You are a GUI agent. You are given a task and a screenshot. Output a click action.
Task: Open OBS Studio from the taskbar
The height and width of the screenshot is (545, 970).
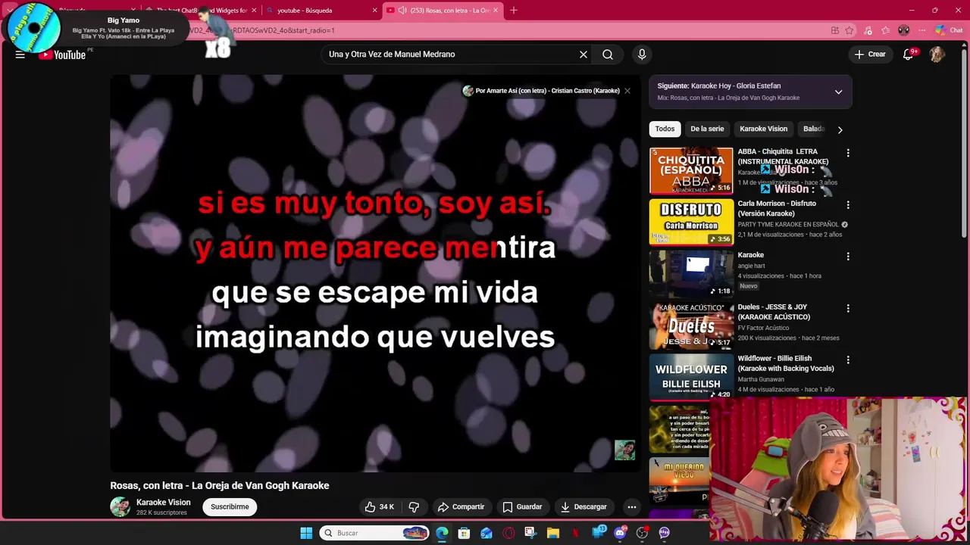point(642,533)
